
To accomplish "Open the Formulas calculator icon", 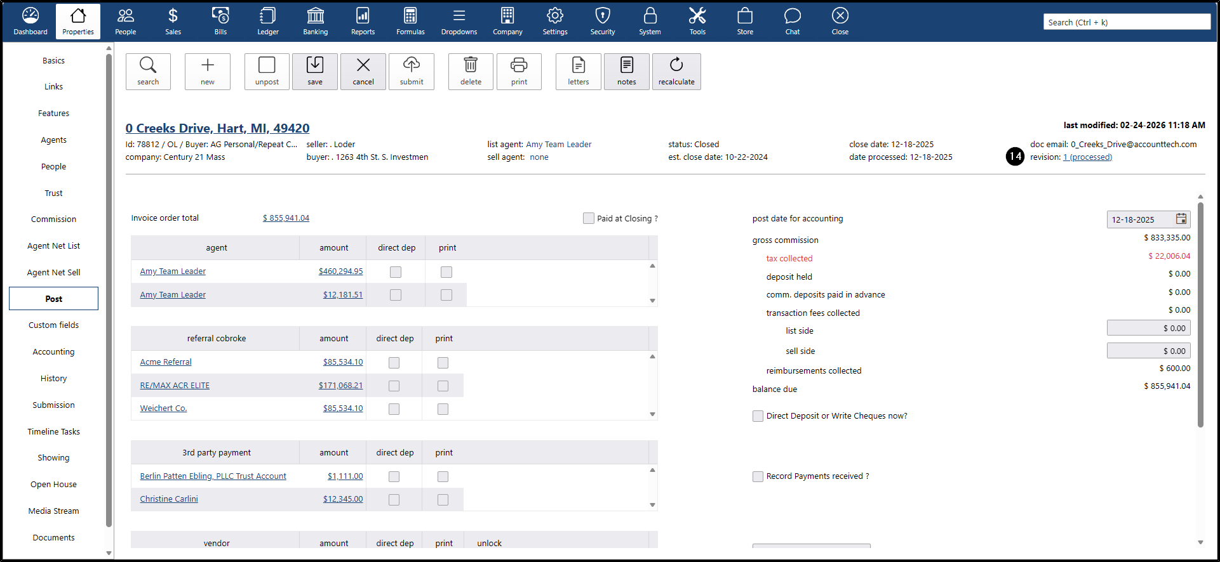I will (x=410, y=22).
